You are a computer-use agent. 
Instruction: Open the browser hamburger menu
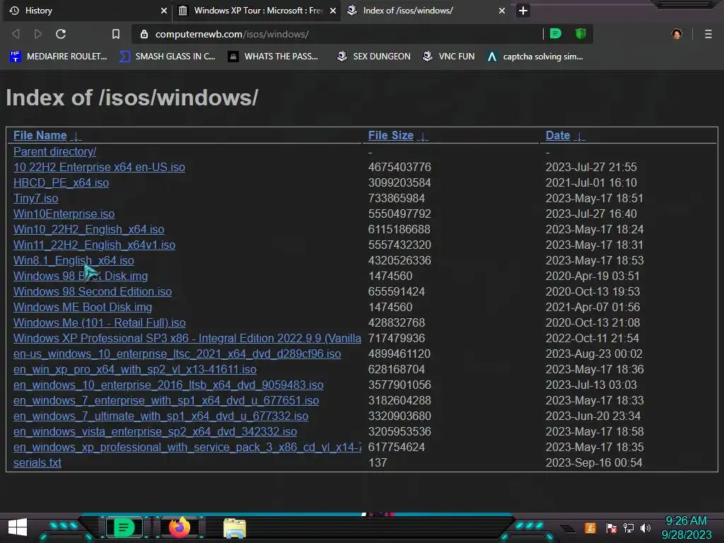[x=708, y=34]
